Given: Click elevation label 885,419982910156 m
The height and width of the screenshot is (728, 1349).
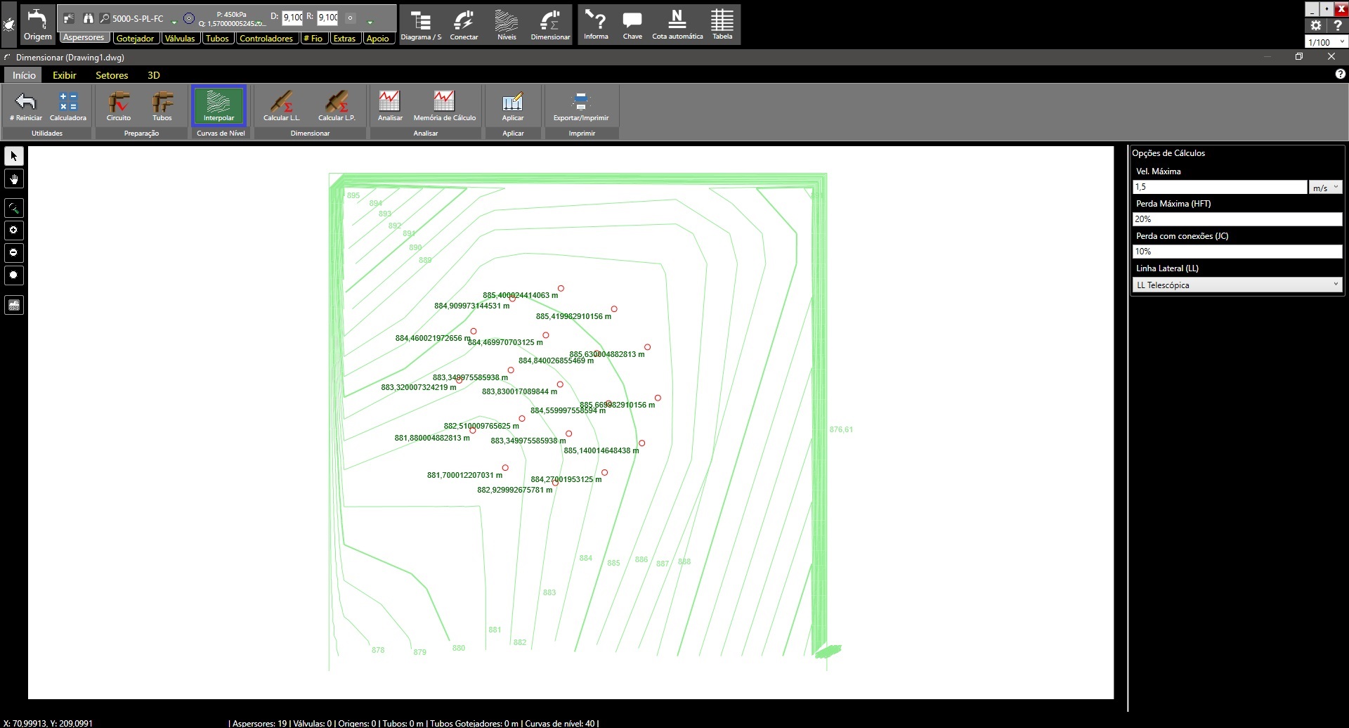Looking at the screenshot, I should [573, 316].
